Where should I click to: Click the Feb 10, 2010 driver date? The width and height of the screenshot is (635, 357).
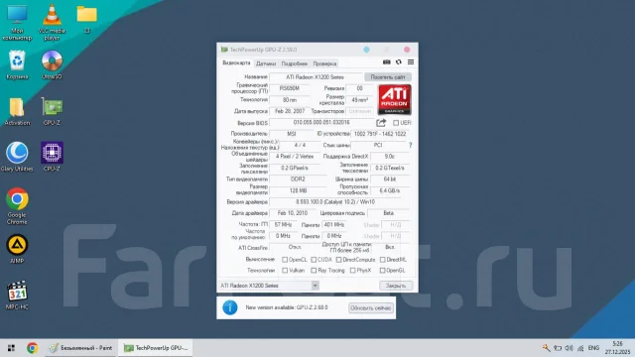293,213
